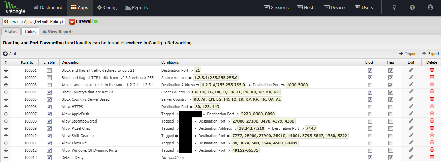Click the lightbulb suggestions icon
441x162 pixels.
coord(394,7)
